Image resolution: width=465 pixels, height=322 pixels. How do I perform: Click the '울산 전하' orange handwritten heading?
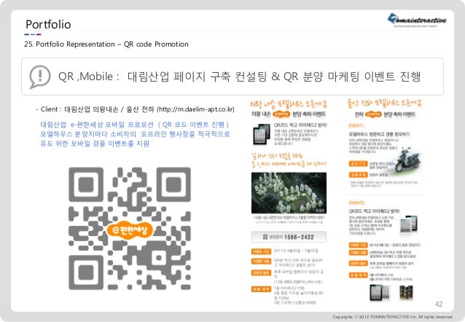(384, 103)
